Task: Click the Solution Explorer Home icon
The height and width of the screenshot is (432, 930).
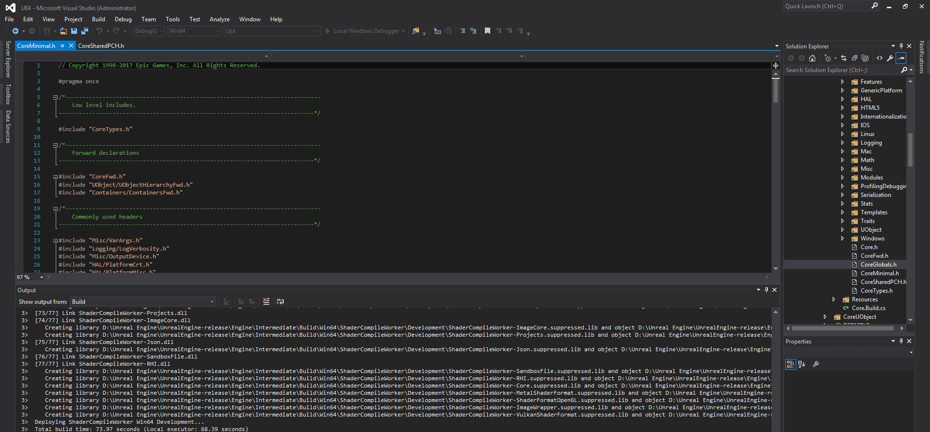Action: (x=812, y=58)
